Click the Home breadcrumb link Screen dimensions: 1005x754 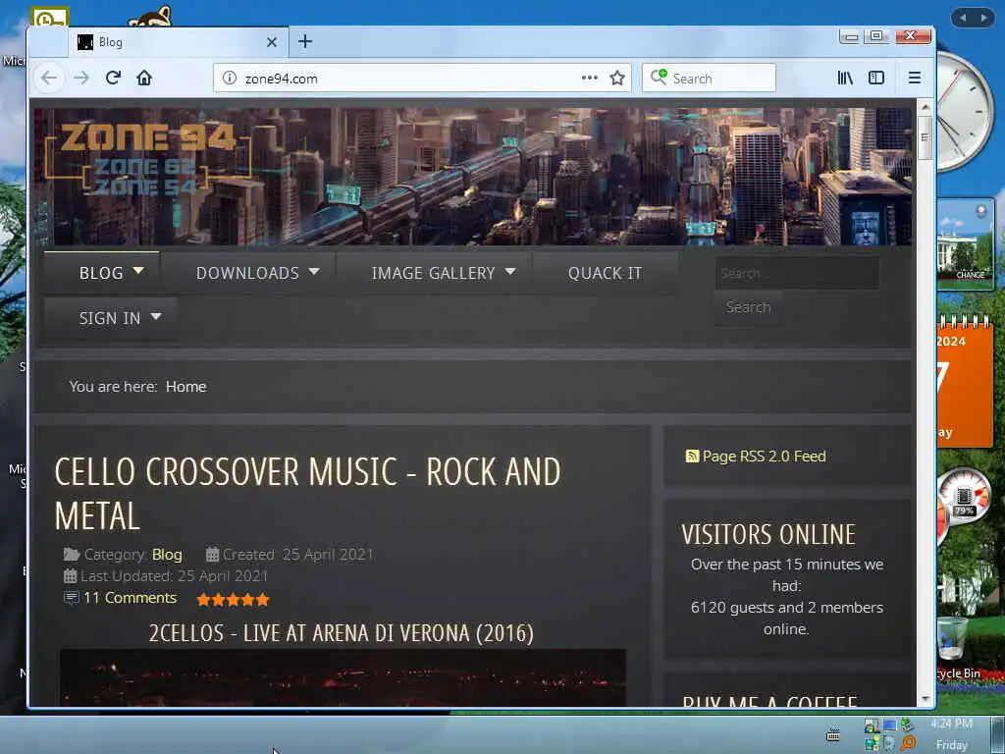[185, 387]
